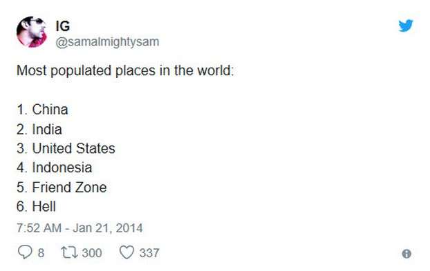Select the retweet count 300

pos(92,252)
